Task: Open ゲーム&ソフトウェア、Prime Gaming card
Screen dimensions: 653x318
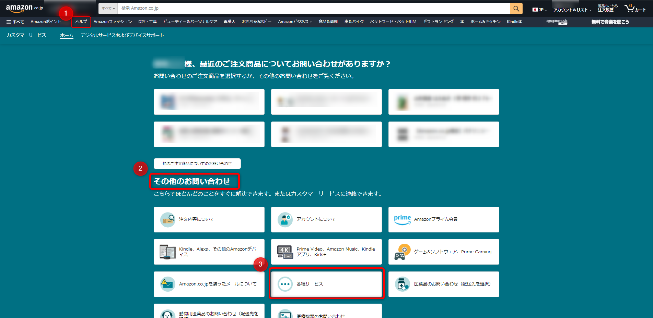Action: click(x=444, y=252)
